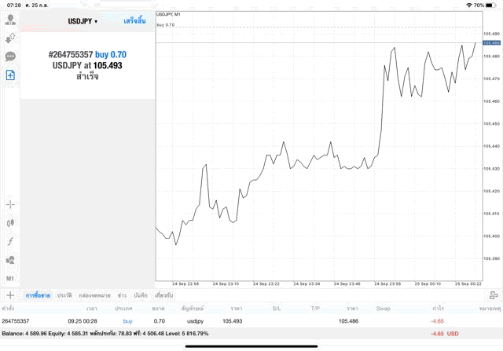Tap the plus icon beside bottom tabs
The height and width of the screenshot is (351, 503).
[10, 295]
